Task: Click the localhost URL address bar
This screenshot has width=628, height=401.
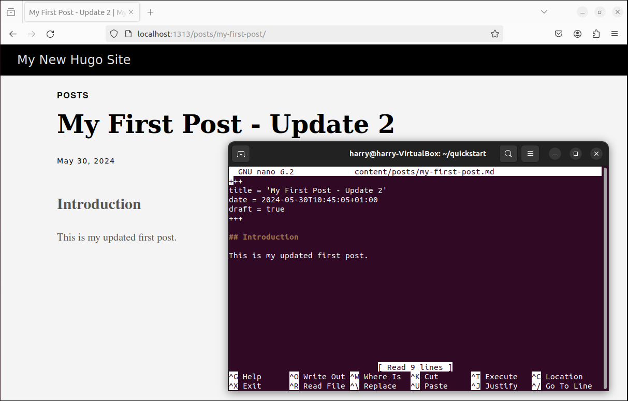Action: (x=311, y=34)
